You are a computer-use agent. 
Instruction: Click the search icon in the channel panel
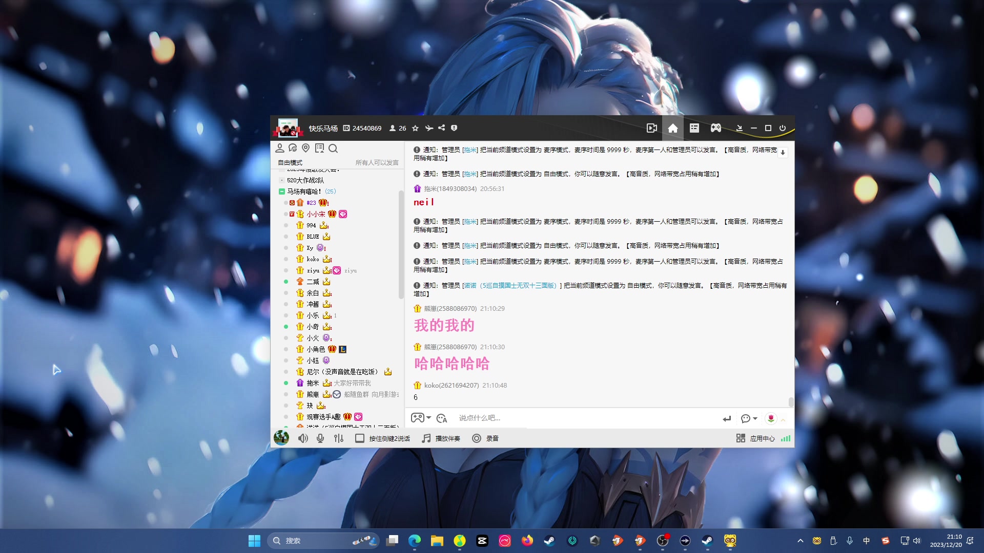pyautogui.click(x=333, y=148)
